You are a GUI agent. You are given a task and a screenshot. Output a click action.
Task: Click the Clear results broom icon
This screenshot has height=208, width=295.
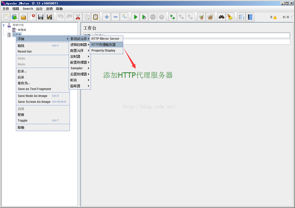click(201, 17)
